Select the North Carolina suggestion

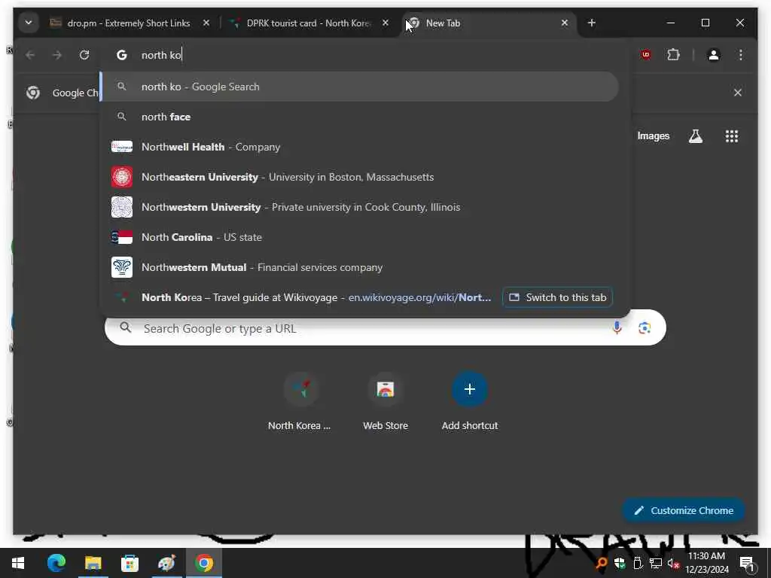coord(359,237)
